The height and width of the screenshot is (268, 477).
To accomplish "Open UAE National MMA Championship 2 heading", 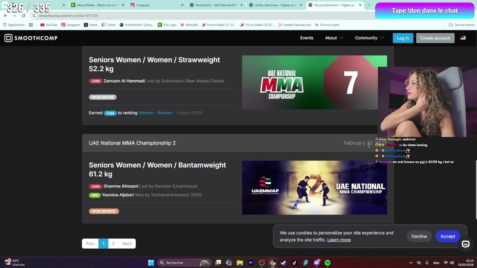I will (132, 143).
